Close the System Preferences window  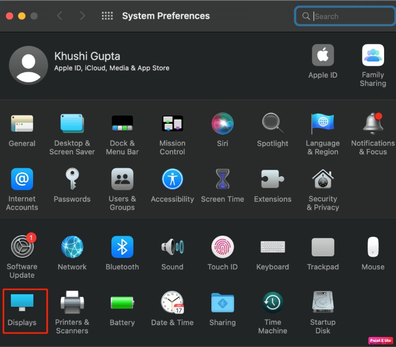click(9, 16)
